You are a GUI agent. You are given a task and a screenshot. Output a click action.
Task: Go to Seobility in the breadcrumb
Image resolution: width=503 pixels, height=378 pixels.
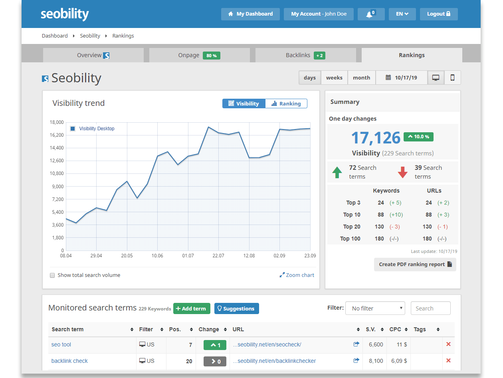[x=90, y=36]
